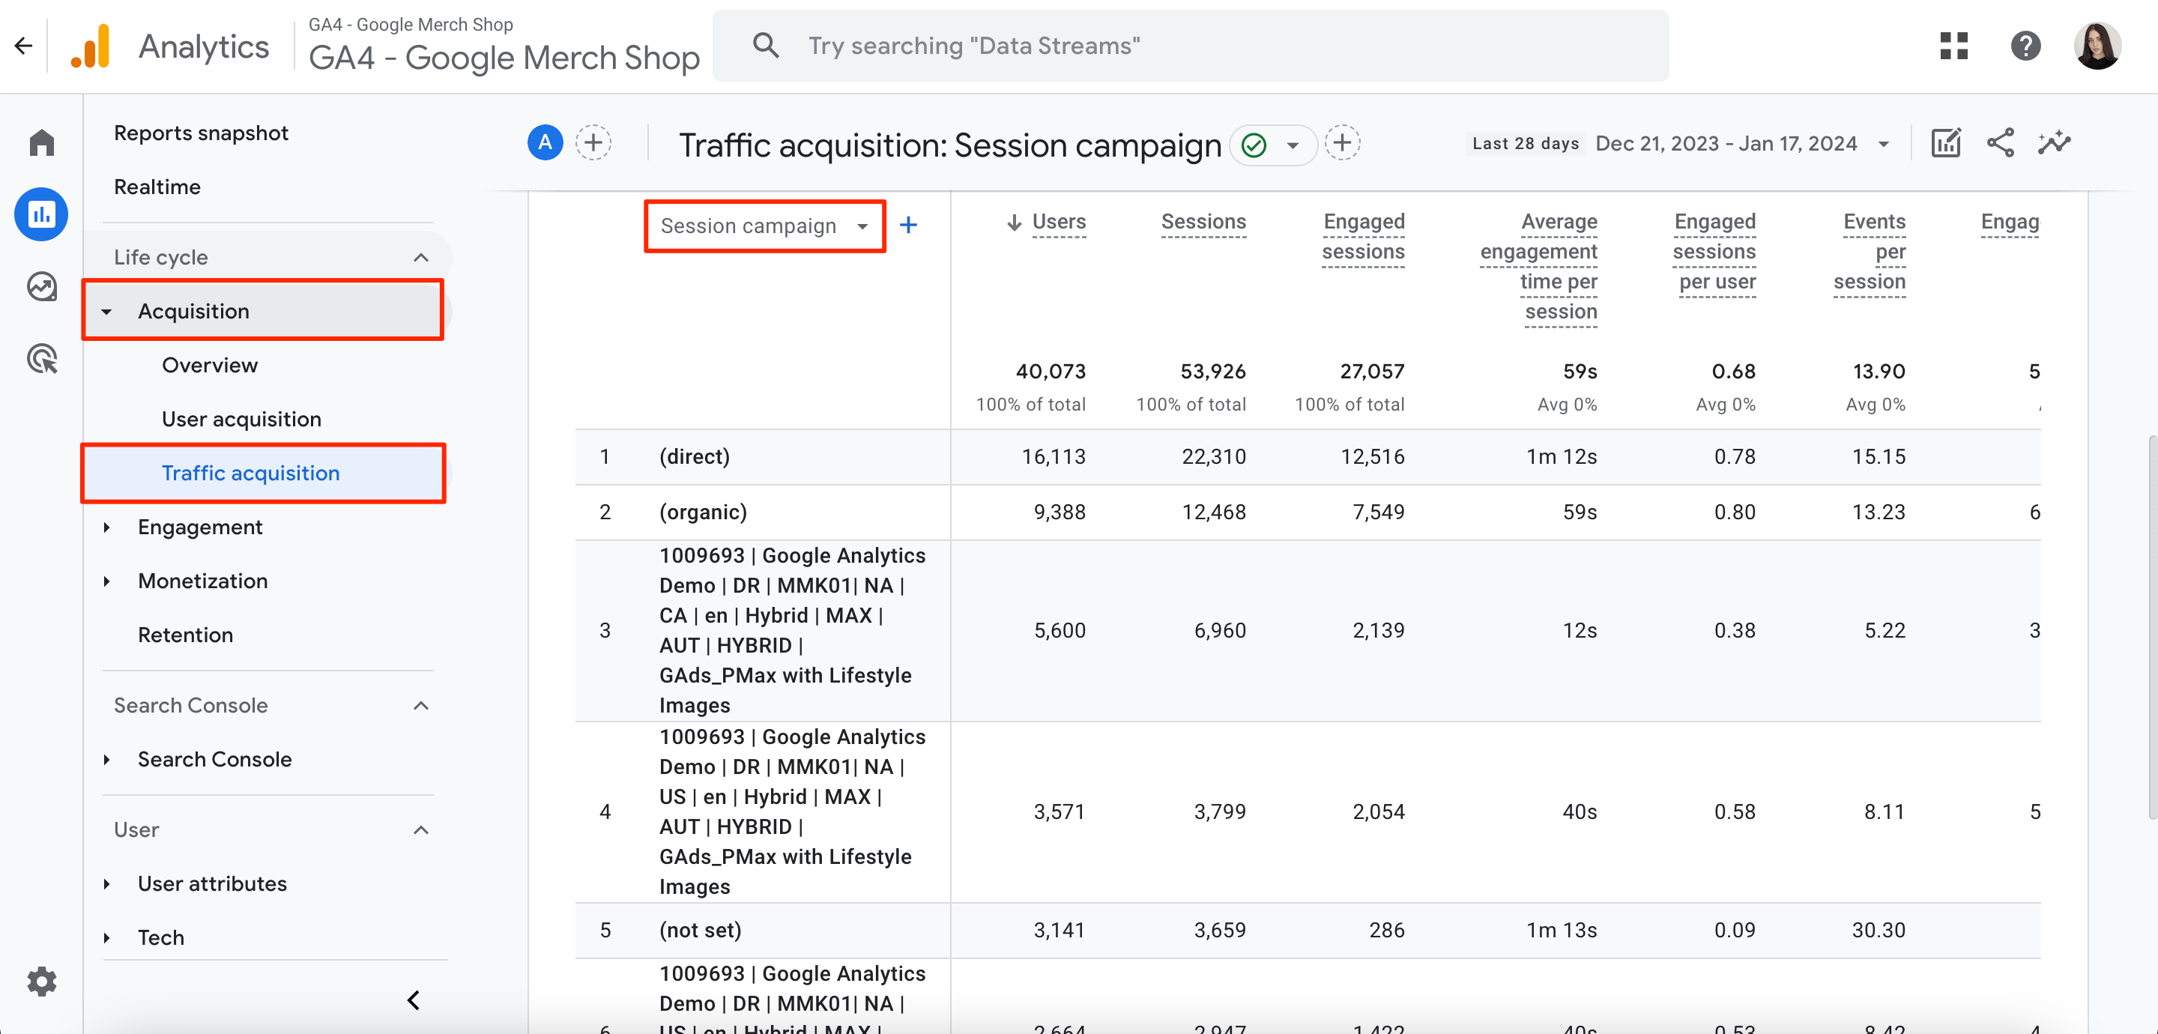Open Admin settings gear
Viewport: 2158px width, 1034px height.
click(41, 980)
